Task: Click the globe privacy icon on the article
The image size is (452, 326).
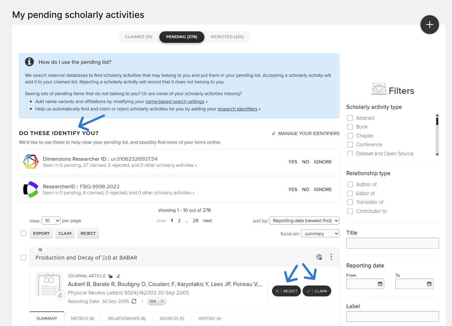Action: [319, 257]
